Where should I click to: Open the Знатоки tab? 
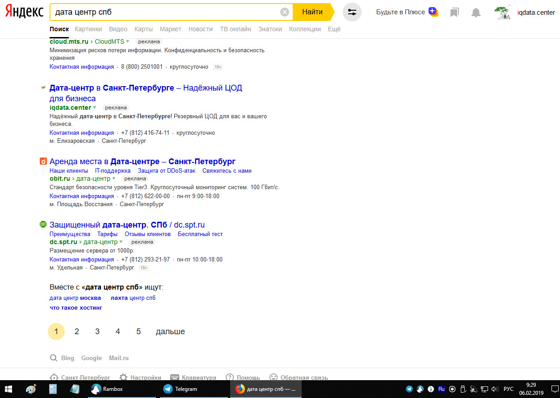pos(270,29)
